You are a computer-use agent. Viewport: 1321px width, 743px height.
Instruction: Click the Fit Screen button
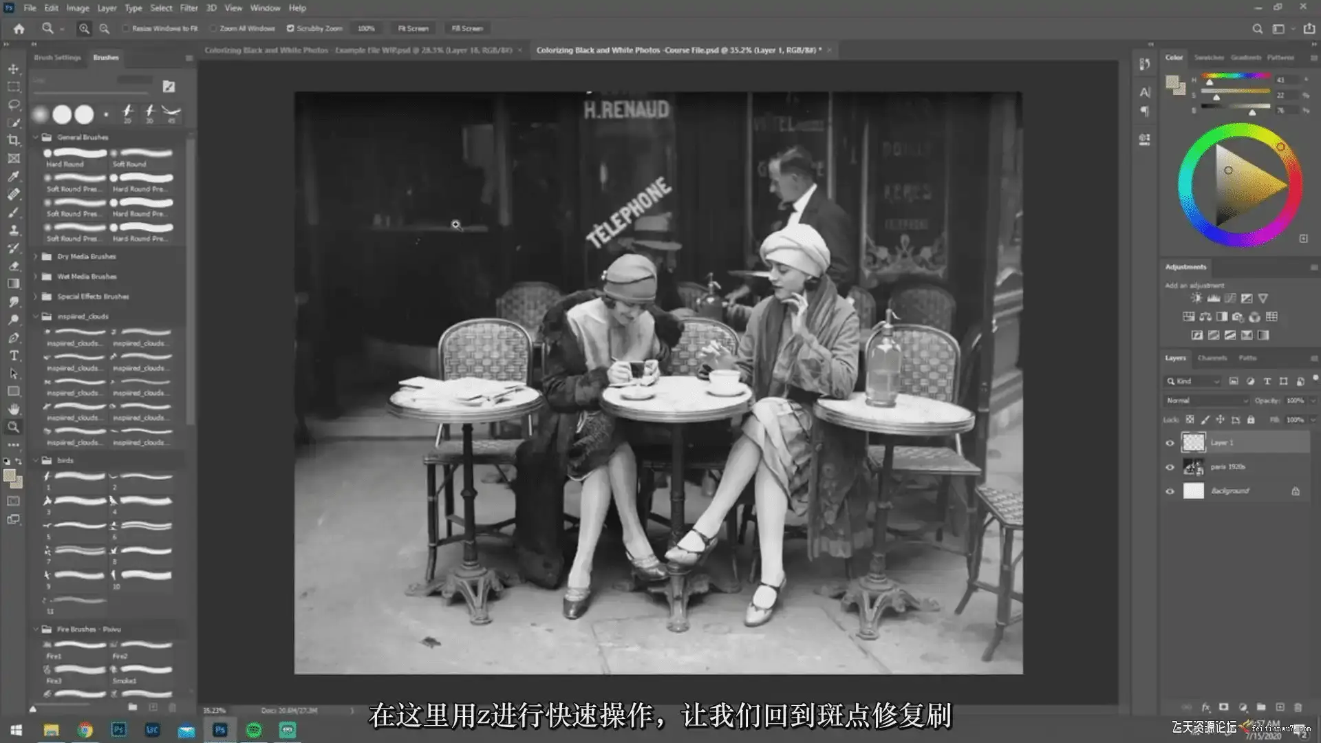[413, 28]
